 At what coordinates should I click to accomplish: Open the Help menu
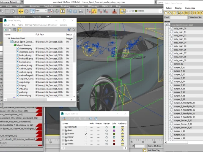118,6
